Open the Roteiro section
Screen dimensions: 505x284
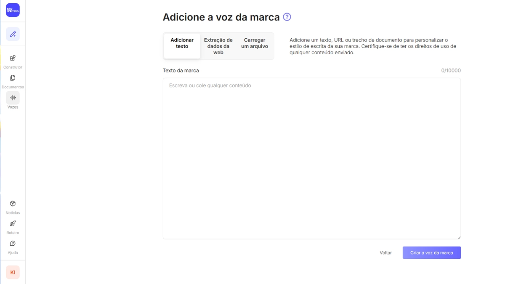click(x=13, y=227)
